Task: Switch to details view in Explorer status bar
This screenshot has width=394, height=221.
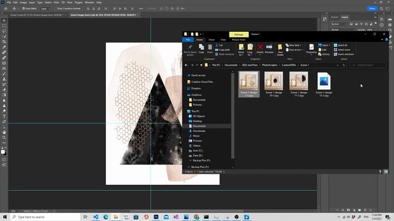Action: click(x=380, y=172)
